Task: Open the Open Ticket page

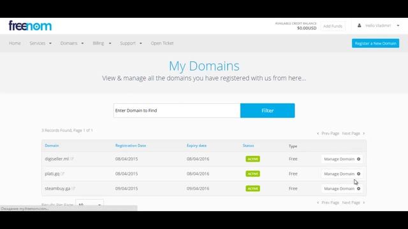Action: 162,43
